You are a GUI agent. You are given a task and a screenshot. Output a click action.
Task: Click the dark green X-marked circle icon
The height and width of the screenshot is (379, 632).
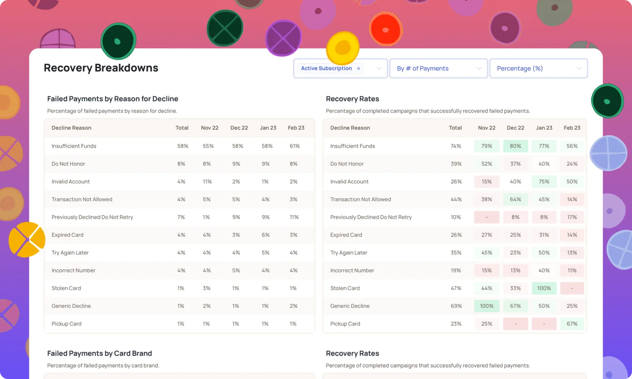(225, 28)
